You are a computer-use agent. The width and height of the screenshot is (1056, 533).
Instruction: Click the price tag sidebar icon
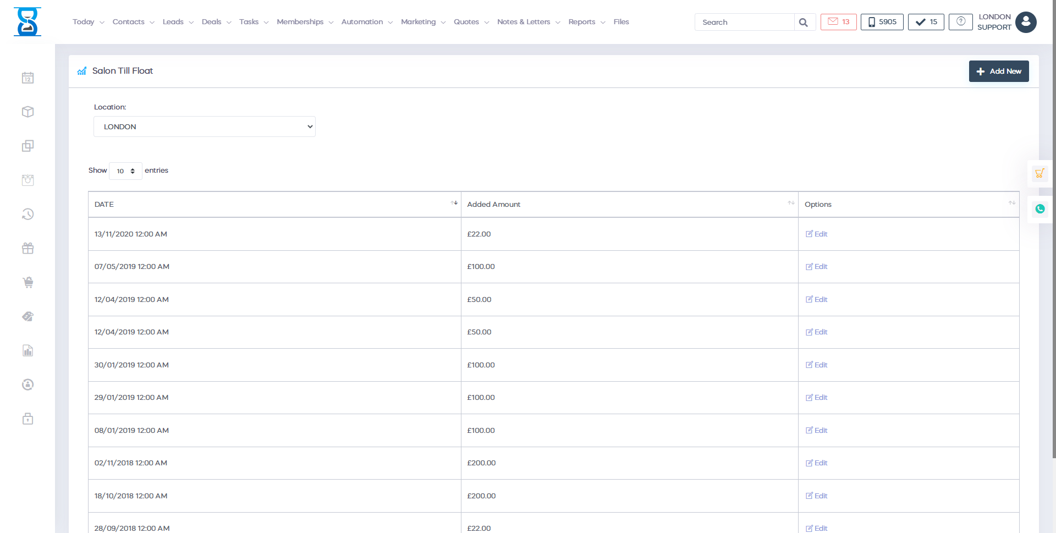28,317
